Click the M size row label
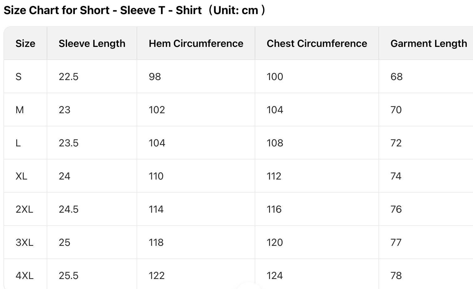This screenshot has height=289, width=473. coord(19,110)
